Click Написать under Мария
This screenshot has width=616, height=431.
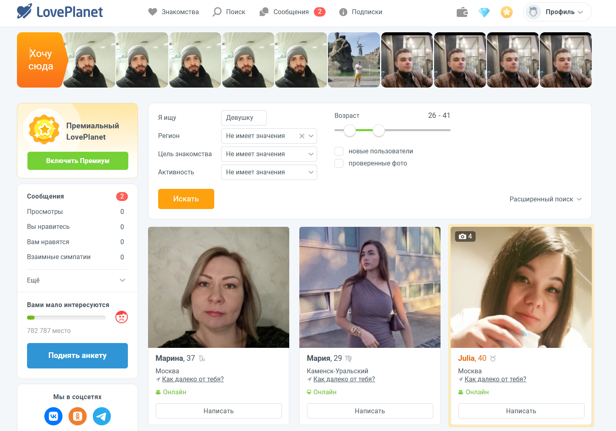pos(370,411)
